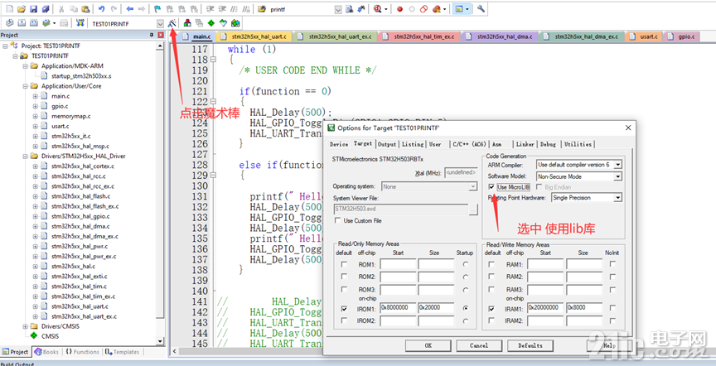Indent the selected lines
The width and height of the screenshot is (716, 366).
click(210, 8)
